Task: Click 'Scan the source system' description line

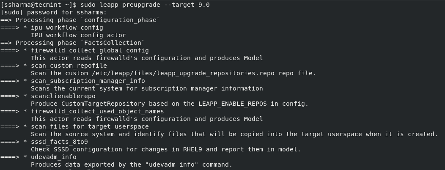Action: coord(234,134)
